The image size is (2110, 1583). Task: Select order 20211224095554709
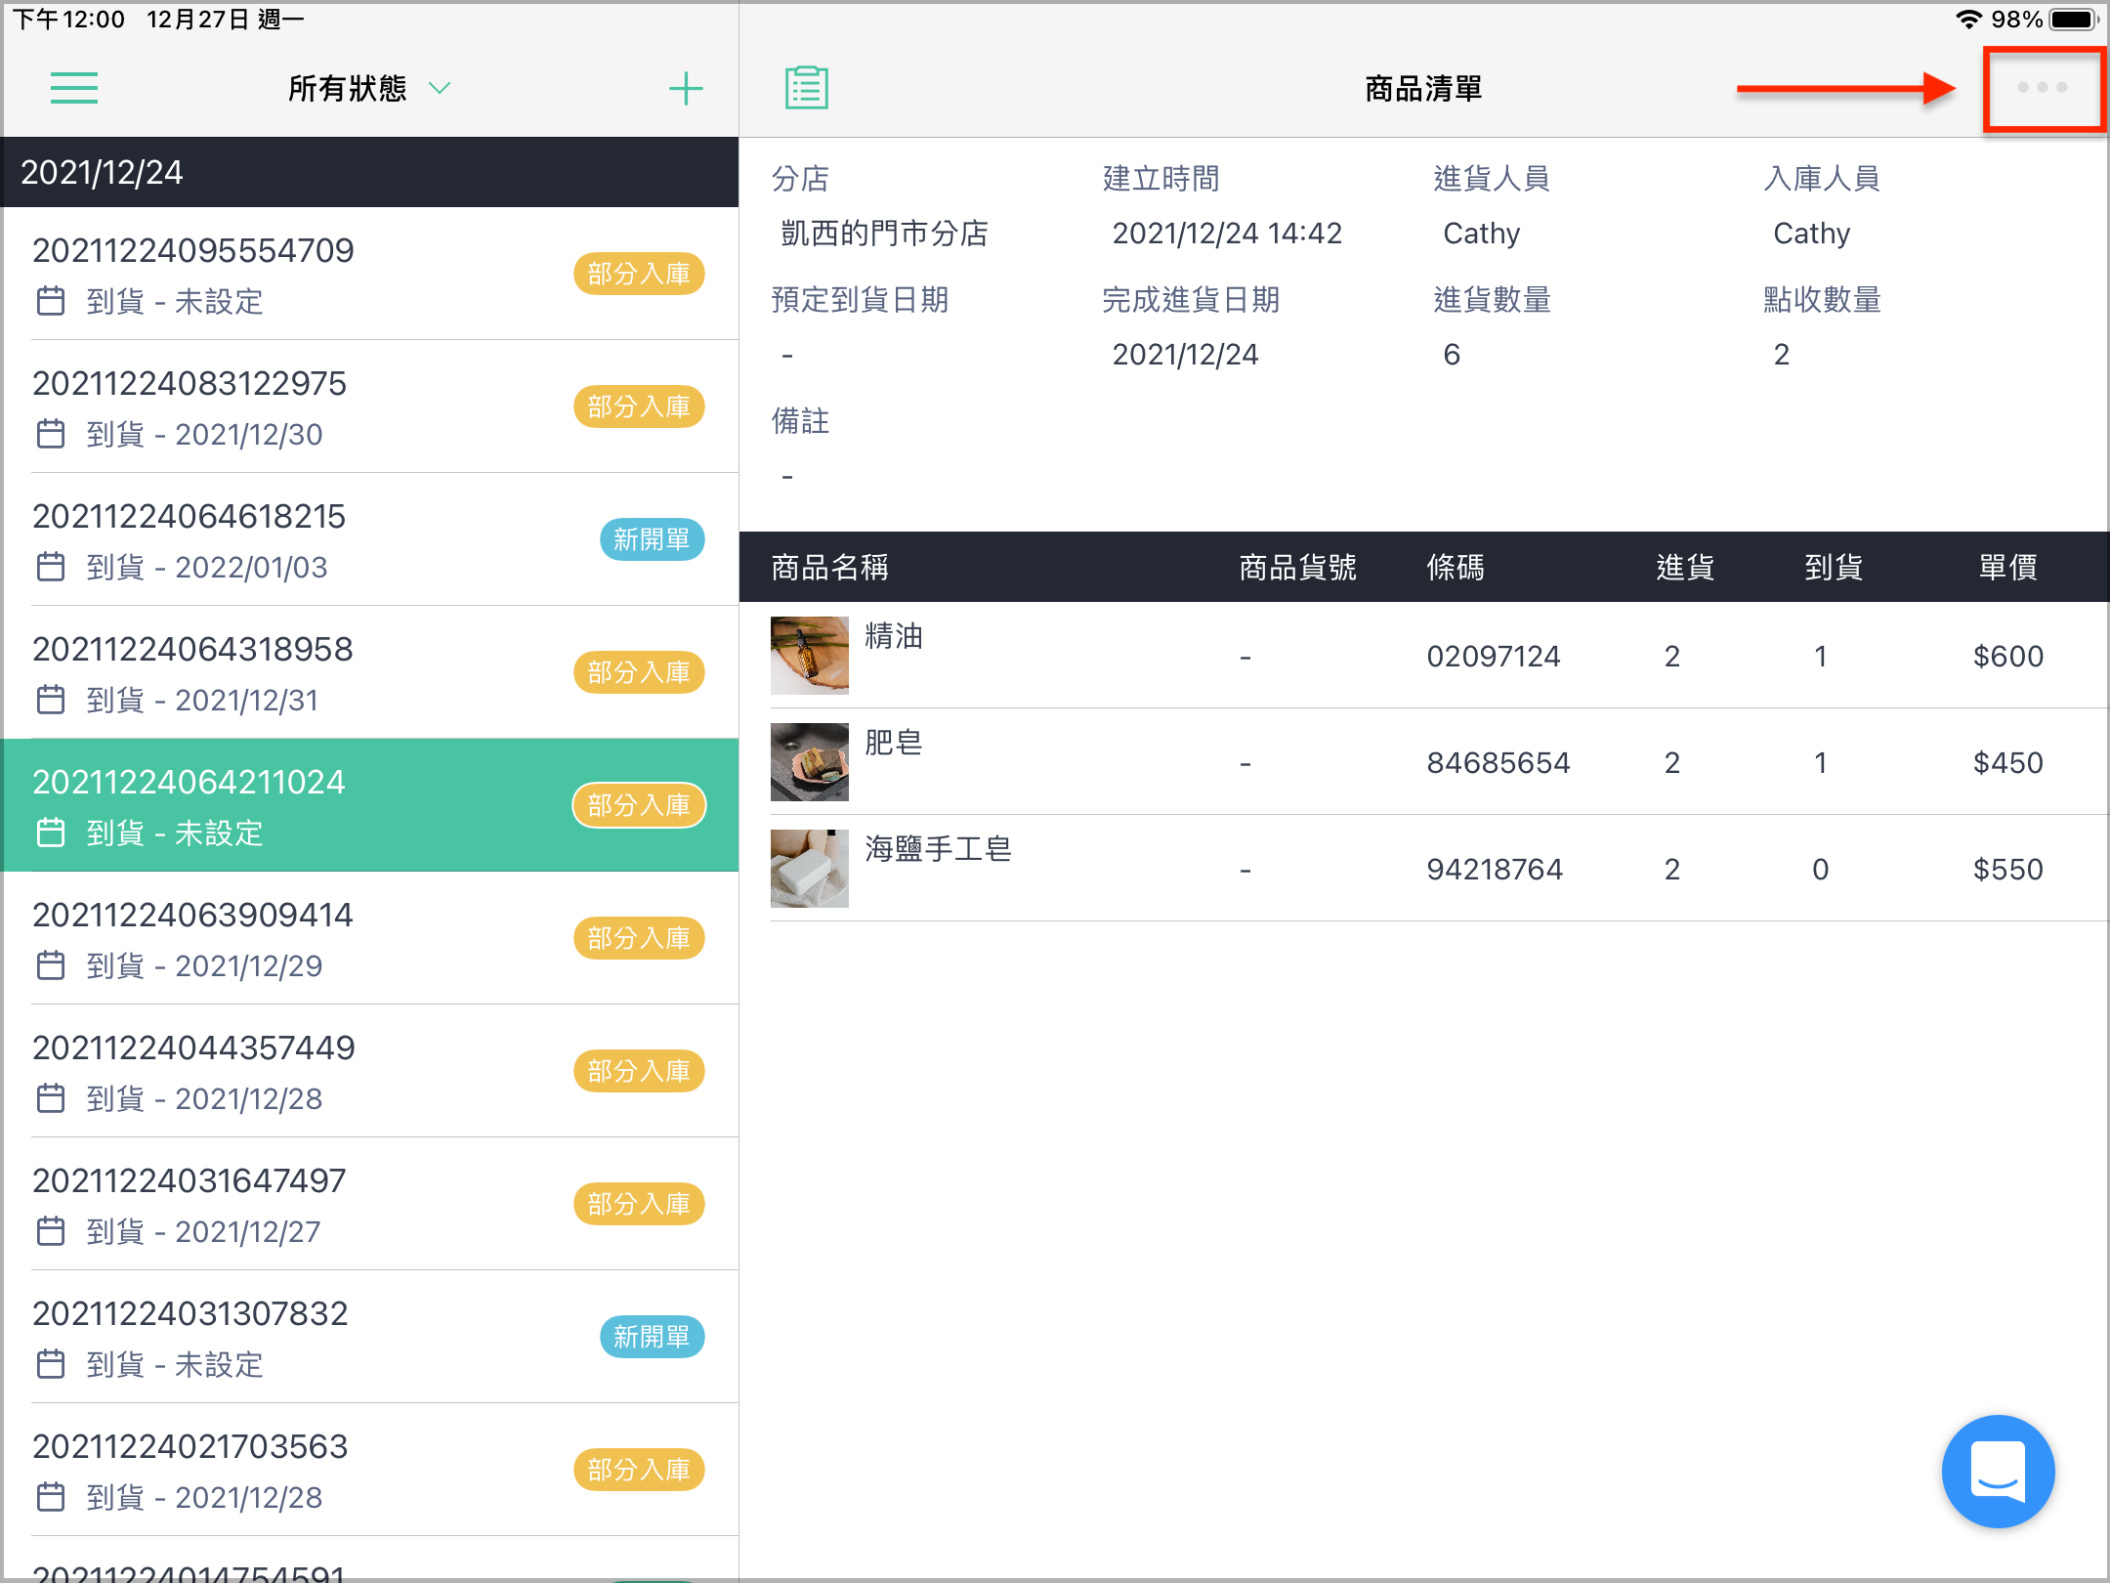[x=369, y=274]
